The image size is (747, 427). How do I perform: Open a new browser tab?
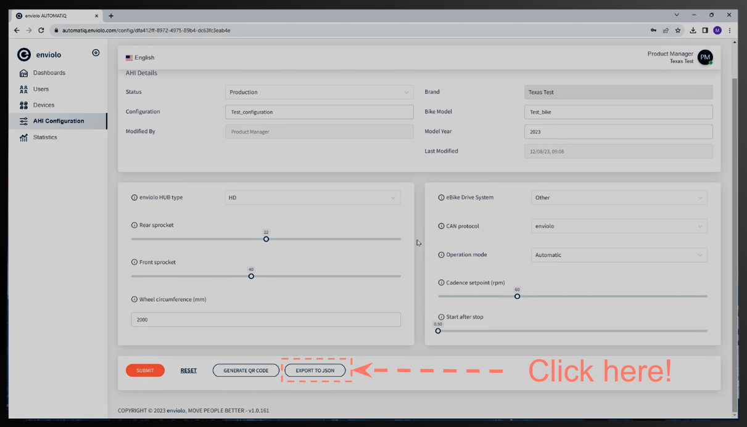[x=110, y=15]
